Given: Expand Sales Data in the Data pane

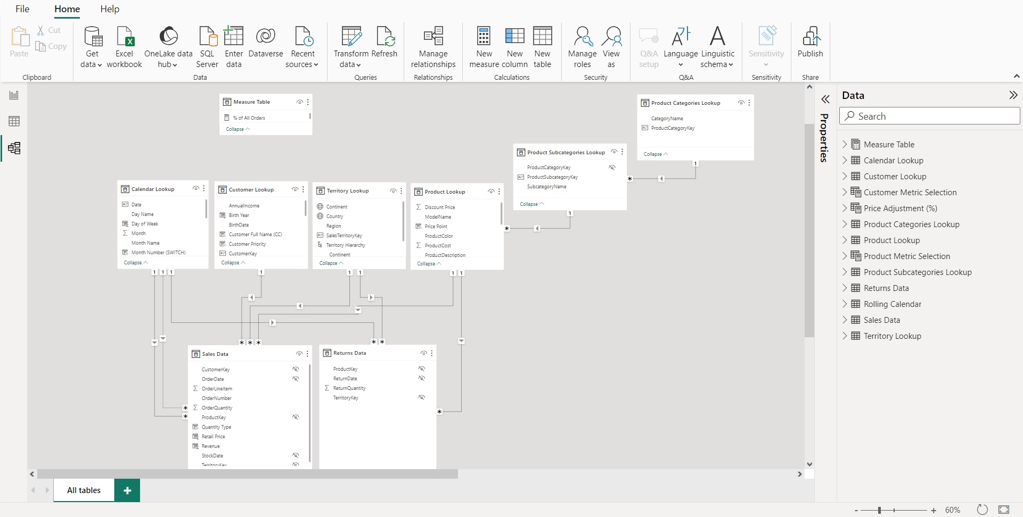Looking at the screenshot, I should (845, 320).
